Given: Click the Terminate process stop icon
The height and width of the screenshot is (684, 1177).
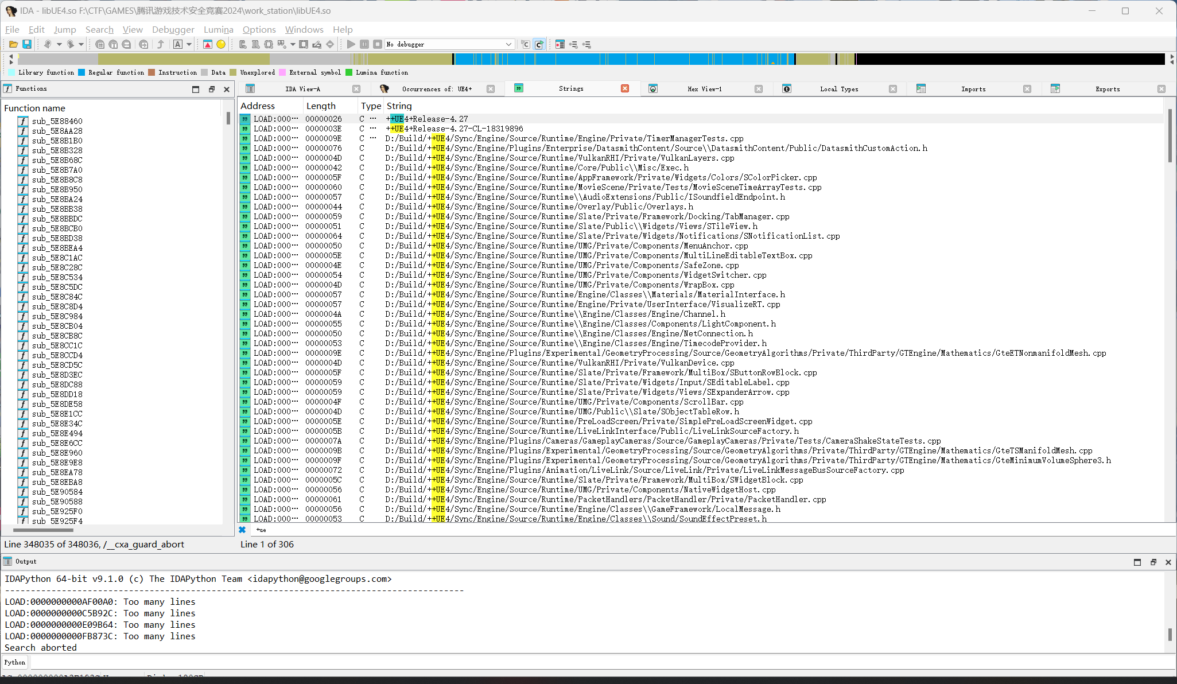Looking at the screenshot, I should click(x=378, y=44).
